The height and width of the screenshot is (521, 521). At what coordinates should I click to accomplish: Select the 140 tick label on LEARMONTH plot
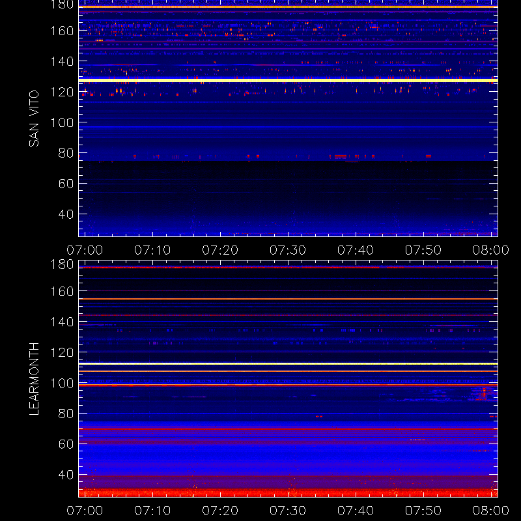(62, 322)
